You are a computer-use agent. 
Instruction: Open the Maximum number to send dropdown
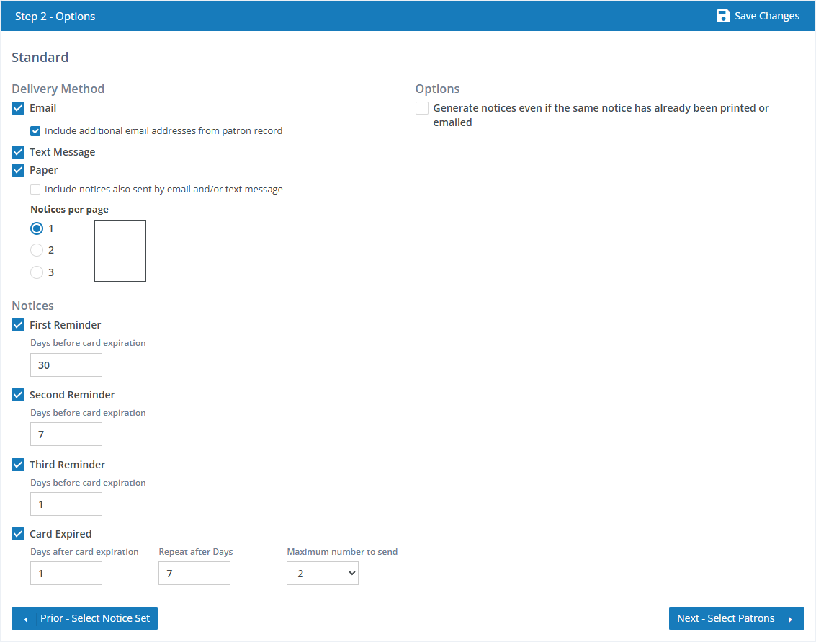pos(323,574)
